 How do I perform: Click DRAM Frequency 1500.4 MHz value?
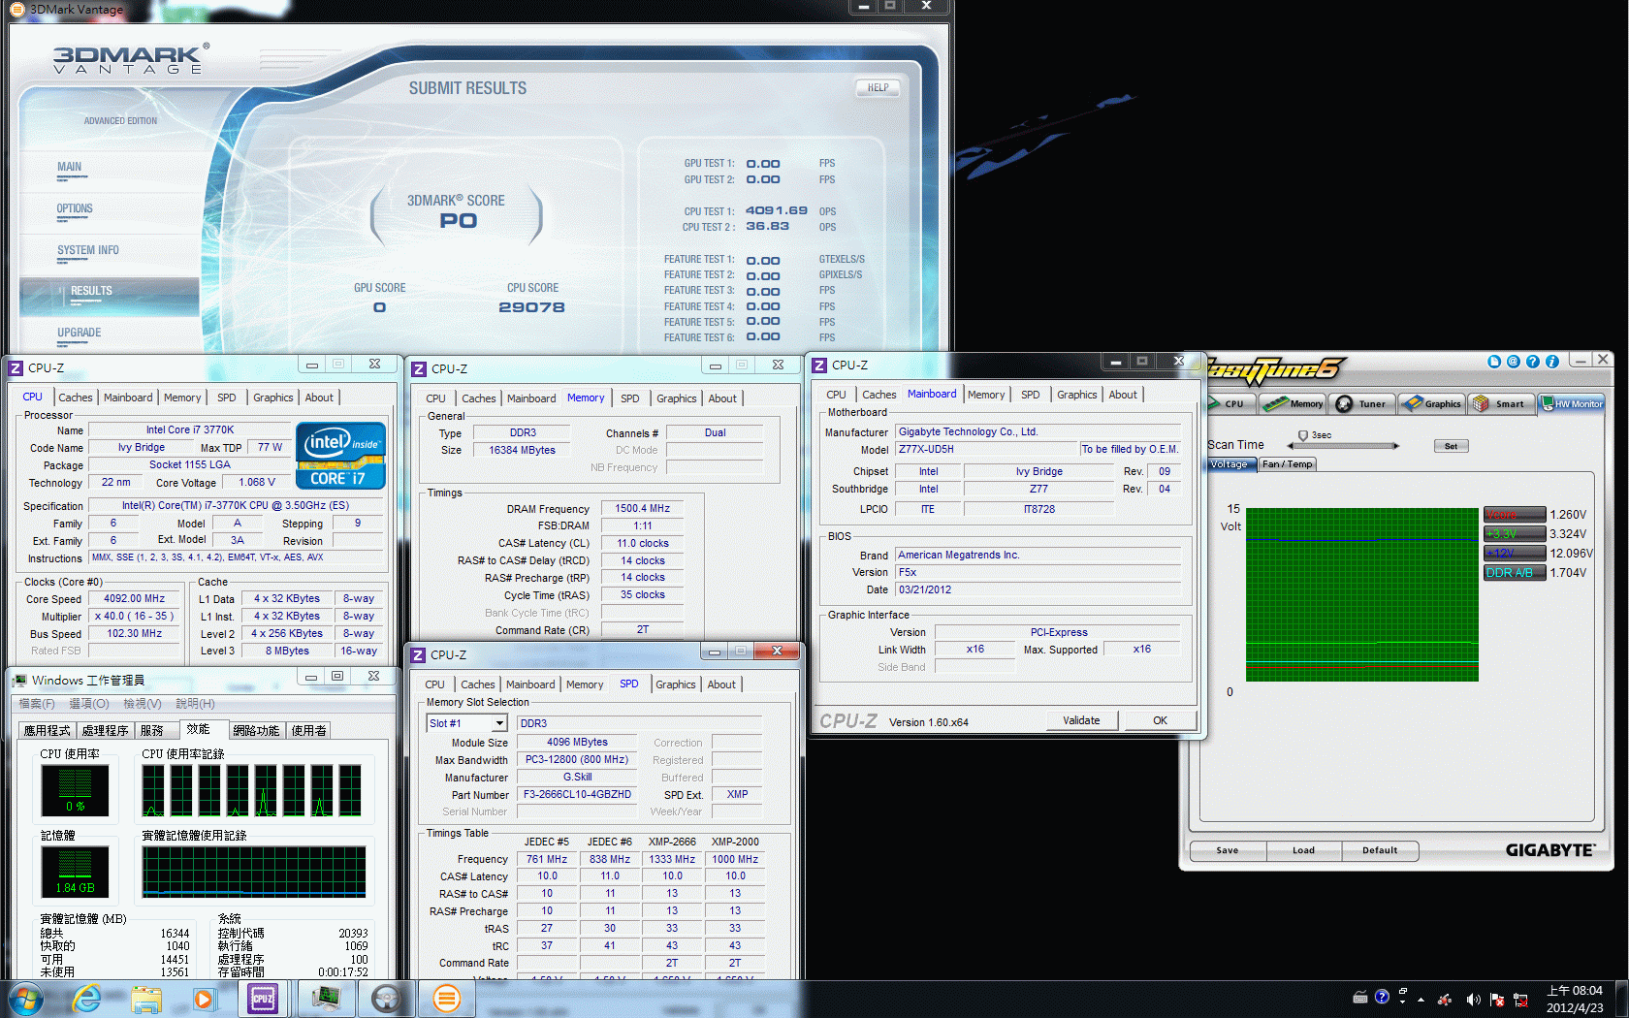tap(643, 508)
